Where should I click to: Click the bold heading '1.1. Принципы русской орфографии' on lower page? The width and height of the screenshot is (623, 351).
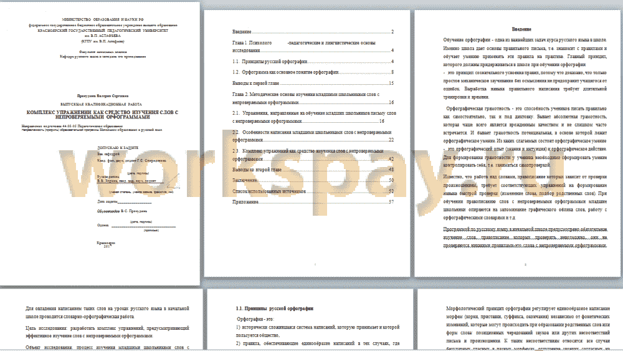click(275, 308)
